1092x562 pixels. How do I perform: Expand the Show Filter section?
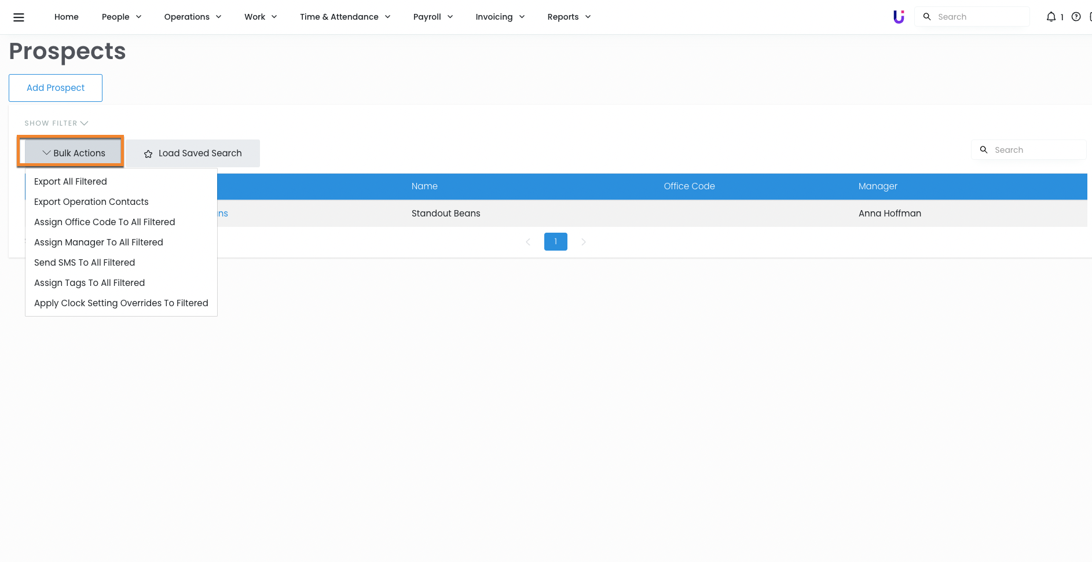pyautogui.click(x=56, y=123)
